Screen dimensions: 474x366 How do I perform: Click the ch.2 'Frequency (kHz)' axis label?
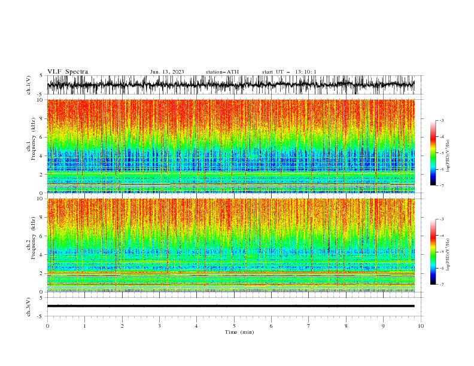tap(34, 237)
